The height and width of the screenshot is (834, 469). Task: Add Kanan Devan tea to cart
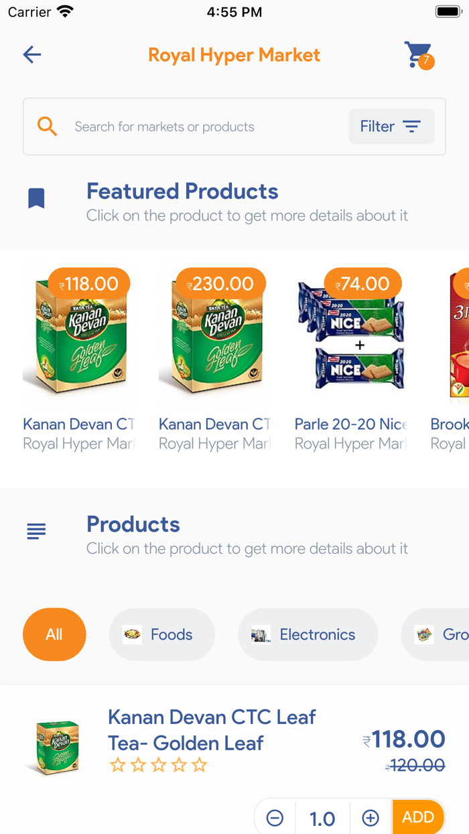[418, 817]
